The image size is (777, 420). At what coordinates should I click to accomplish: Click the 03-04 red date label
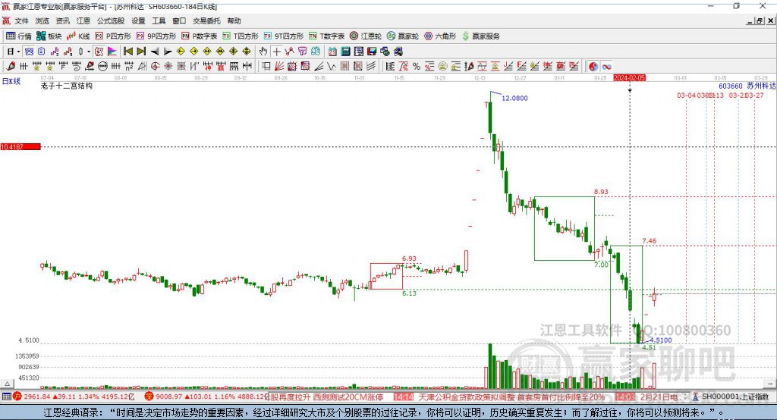point(686,95)
